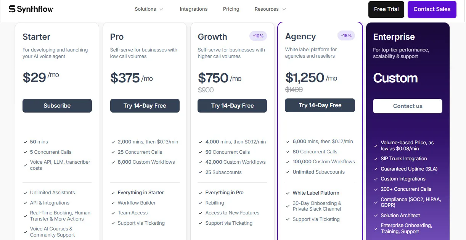The image size is (466, 240).
Task: Click the -10% discount badge on Growth
Action: coord(258,35)
